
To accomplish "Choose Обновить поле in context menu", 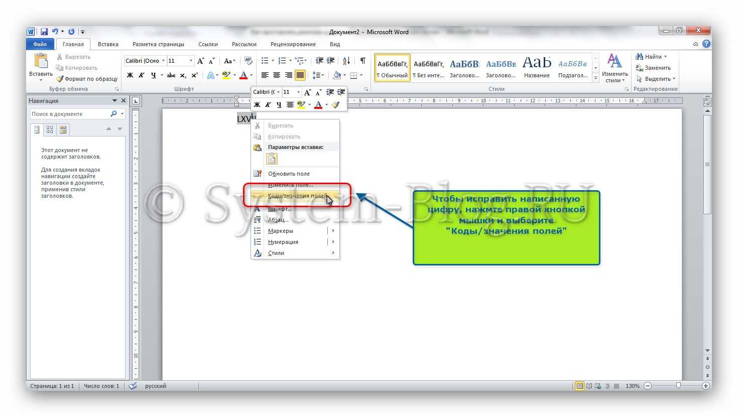I will pos(295,174).
